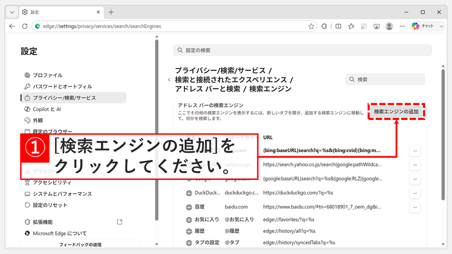Viewport: 452px width, 254px height.
Task: Expand the dropdown arrow beside チャット
Action: (x=441, y=26)
